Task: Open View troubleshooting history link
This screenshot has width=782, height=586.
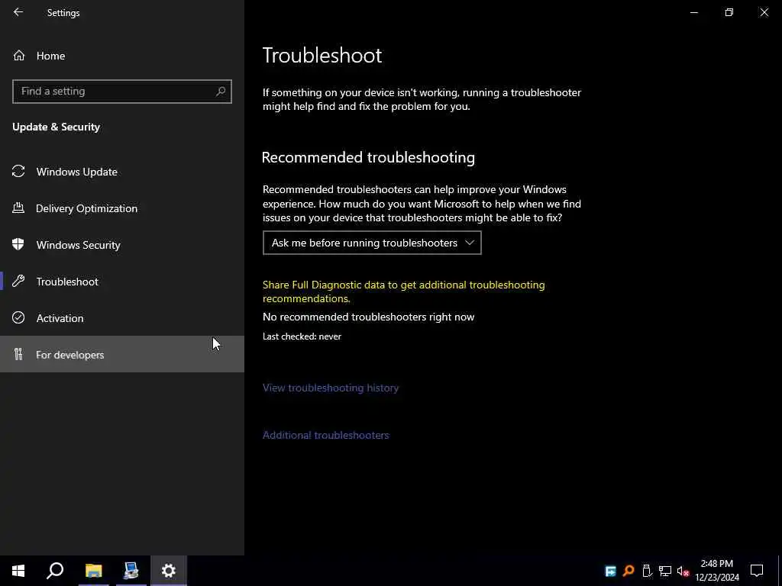Action: point(331,388)
